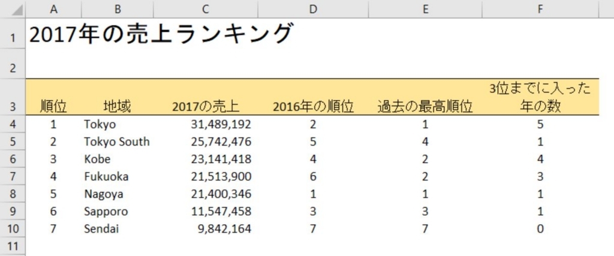
Task: Click Tokyo's 2016 rank cell
Action: (313, 125)
